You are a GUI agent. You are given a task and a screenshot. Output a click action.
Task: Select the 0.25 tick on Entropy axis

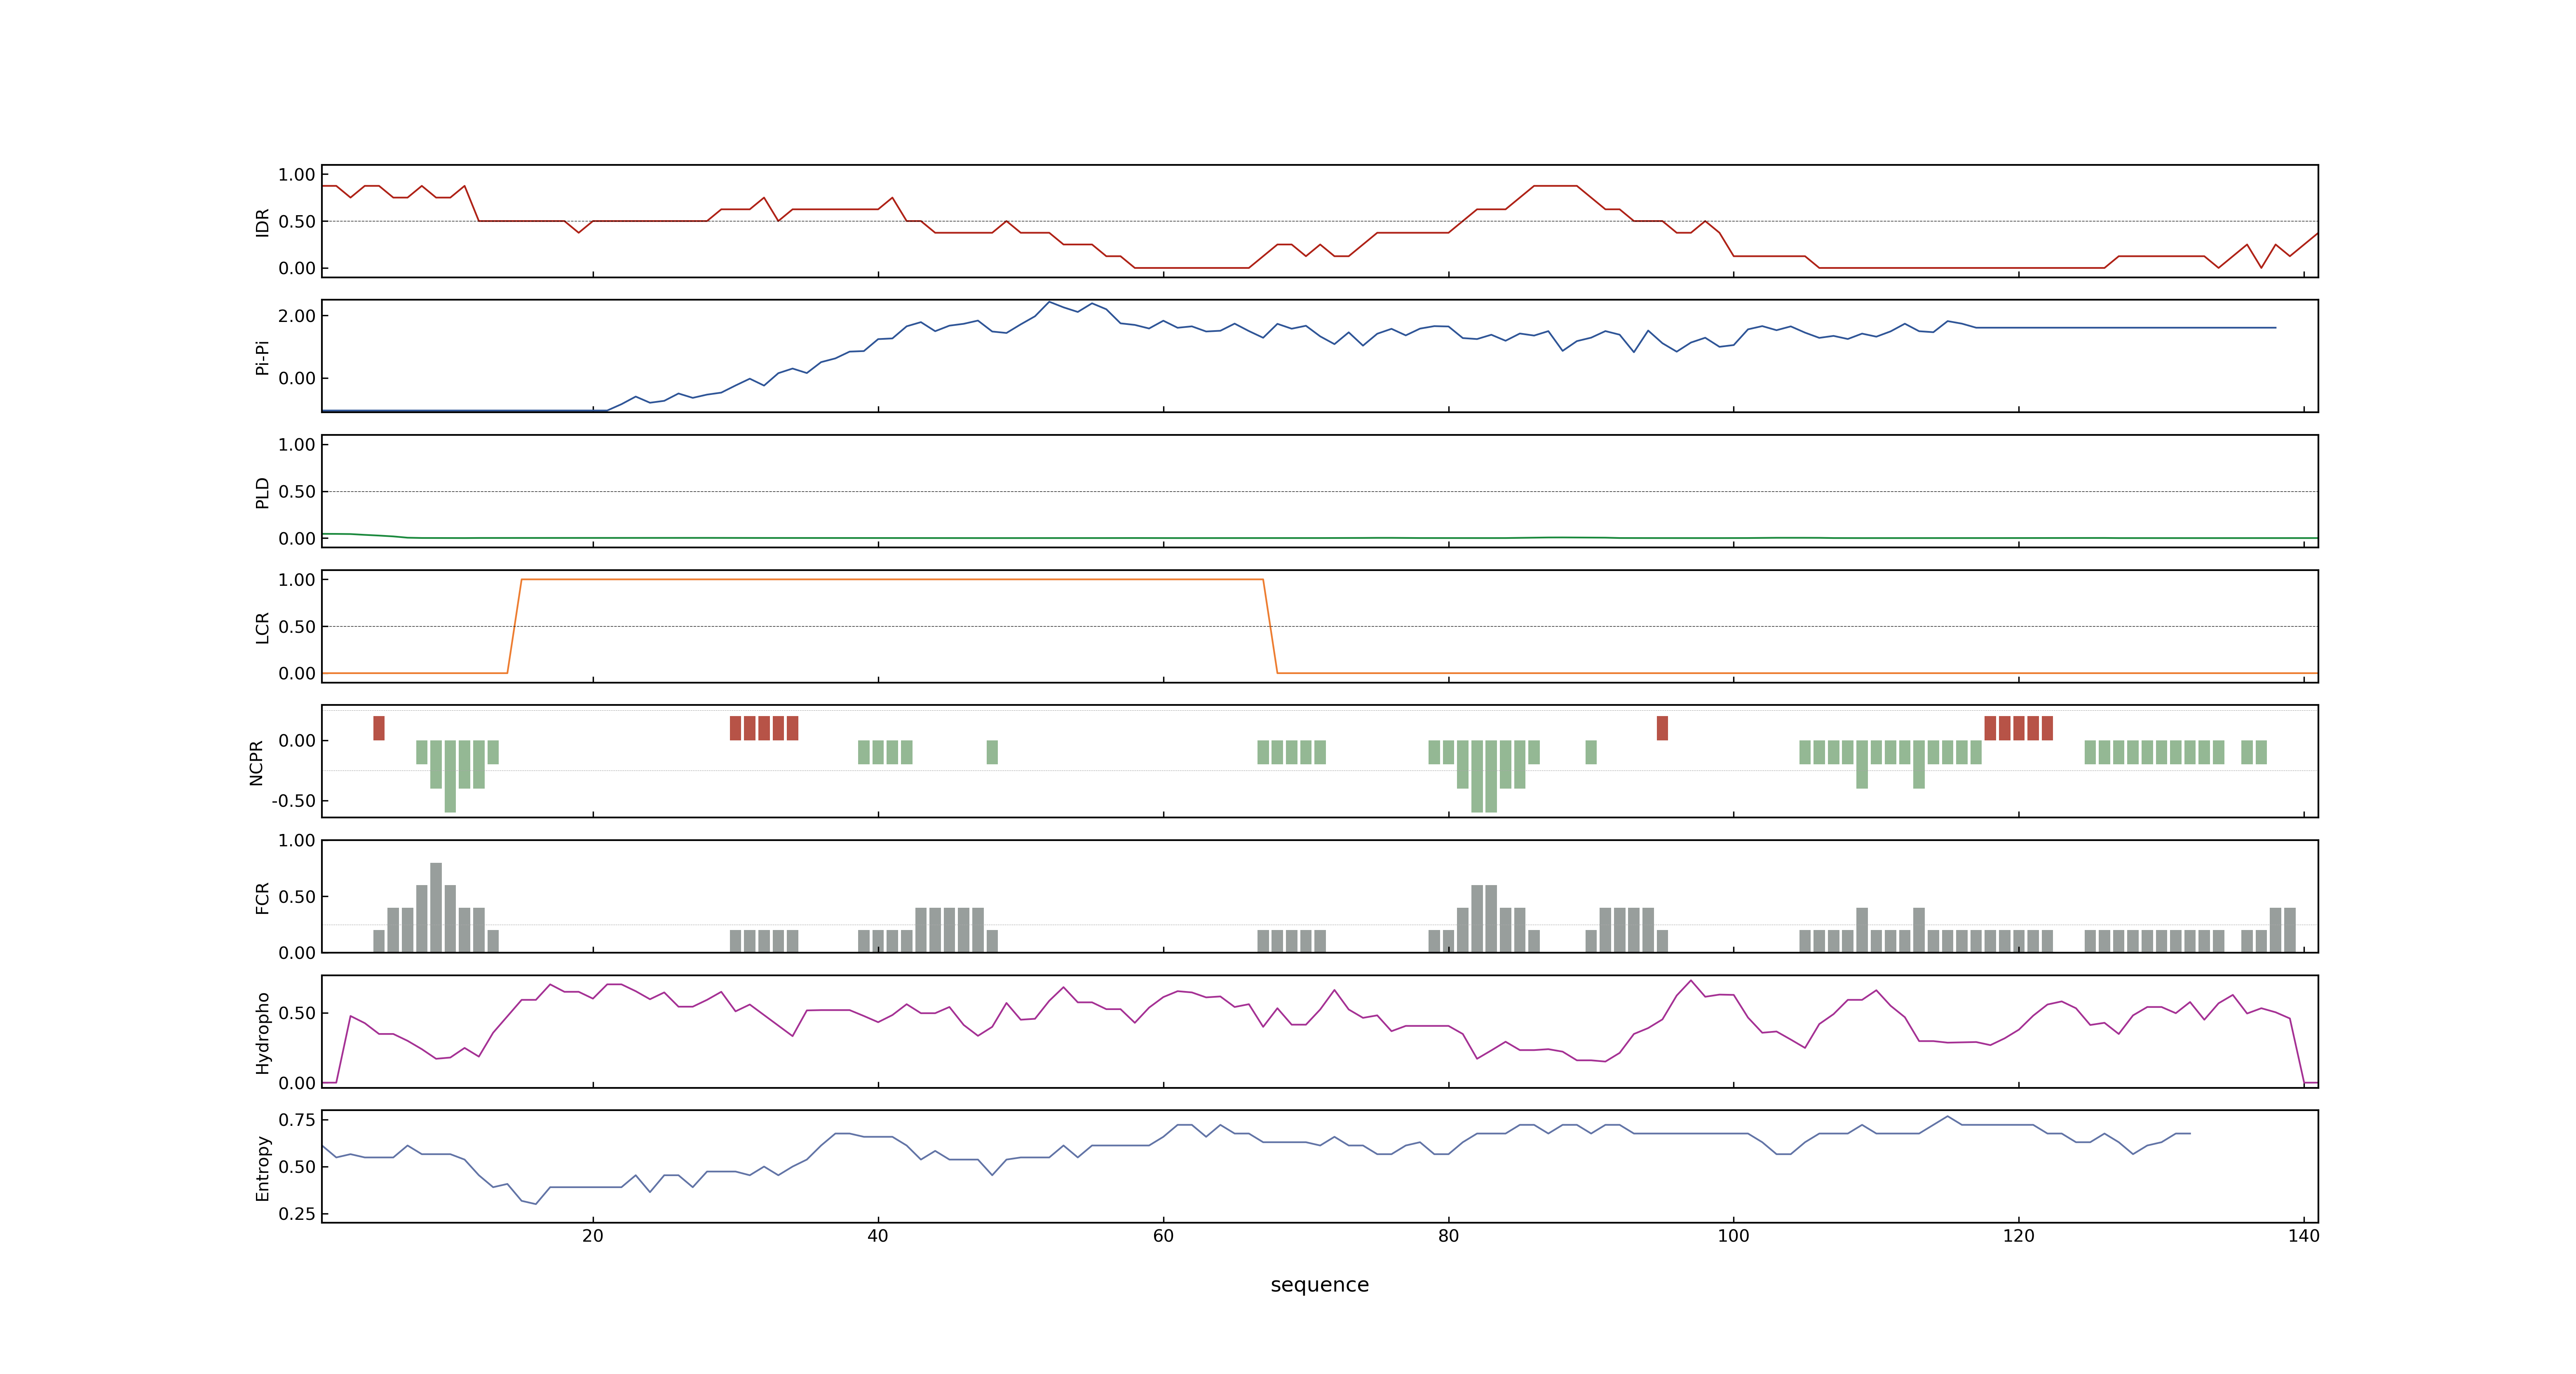coord(297,1214)
